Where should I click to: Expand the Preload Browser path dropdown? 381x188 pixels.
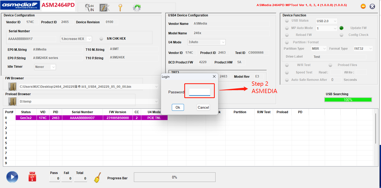coord(156,101)
